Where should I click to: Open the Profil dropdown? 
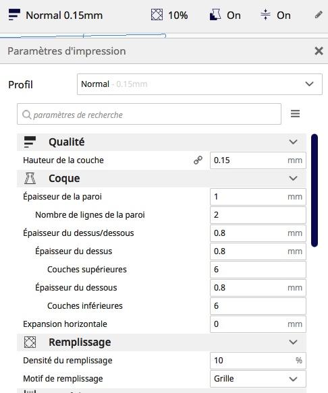coord(200,84)
